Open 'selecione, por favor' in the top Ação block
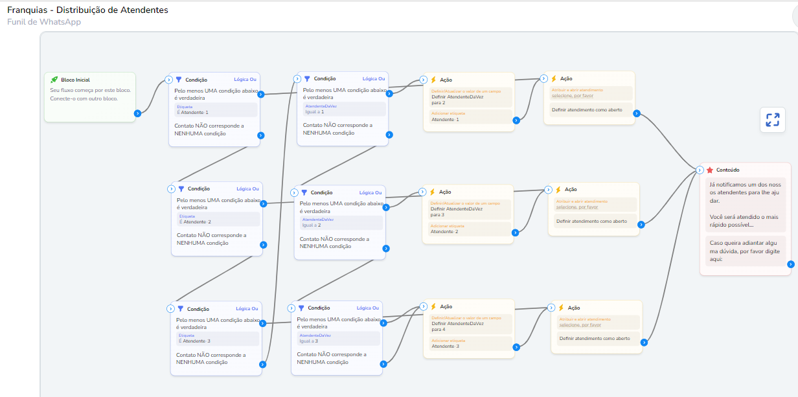Image resolution: width=798 pixels, height=397 pixels. tap(572, 96)
